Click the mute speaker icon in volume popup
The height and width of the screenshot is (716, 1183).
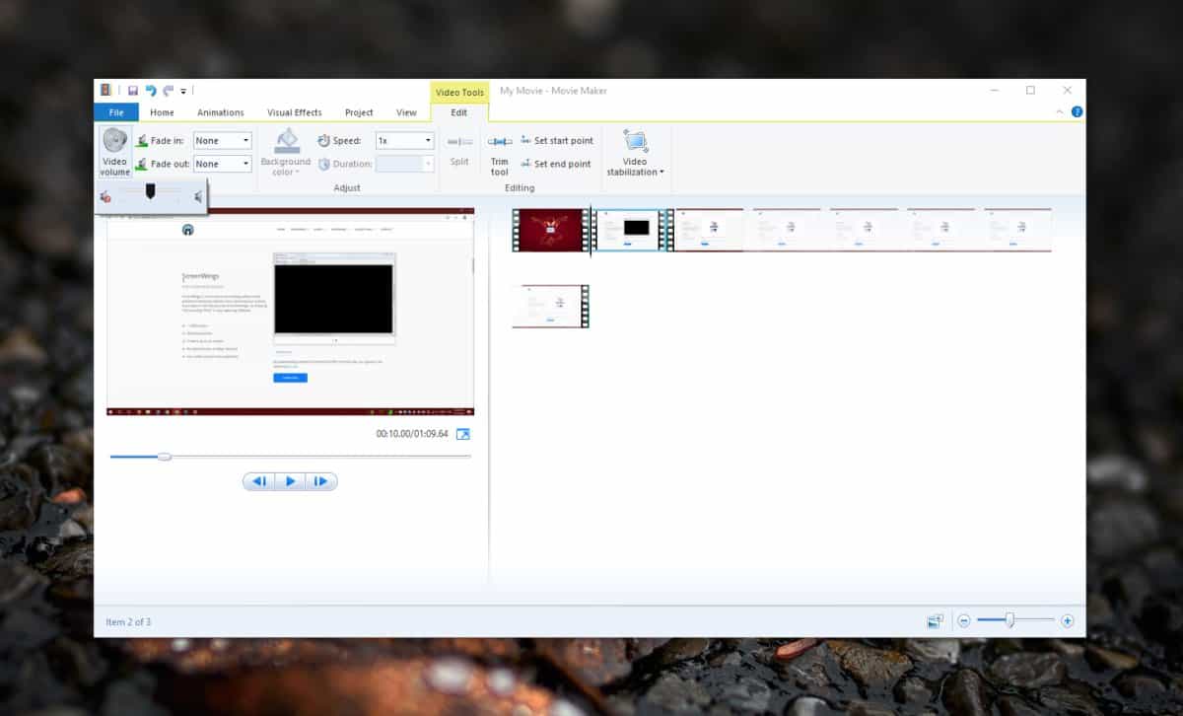(105, 197)
